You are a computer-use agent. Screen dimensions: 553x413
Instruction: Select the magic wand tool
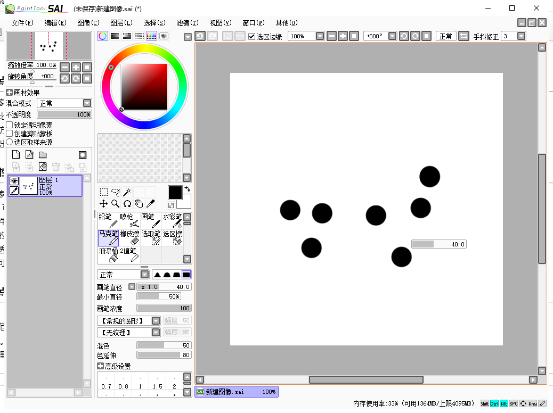(127, 192)
